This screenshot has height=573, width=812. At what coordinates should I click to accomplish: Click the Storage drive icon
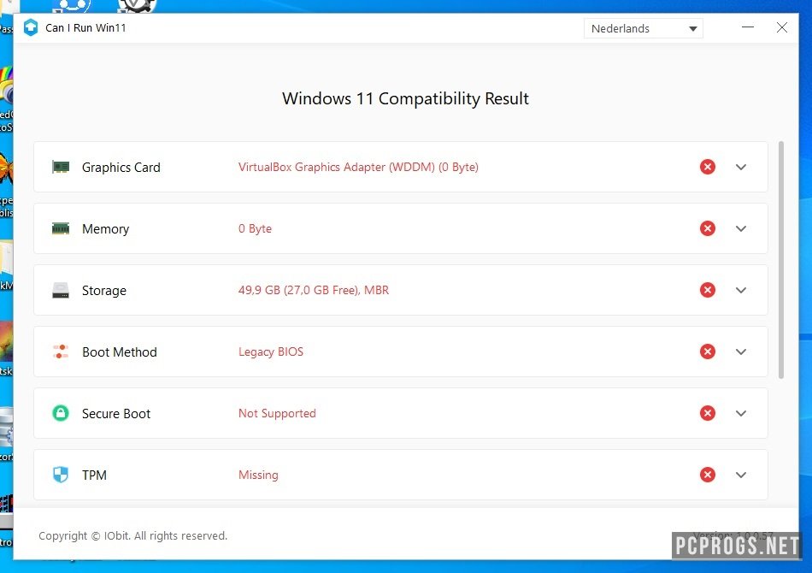click(60, 290)
